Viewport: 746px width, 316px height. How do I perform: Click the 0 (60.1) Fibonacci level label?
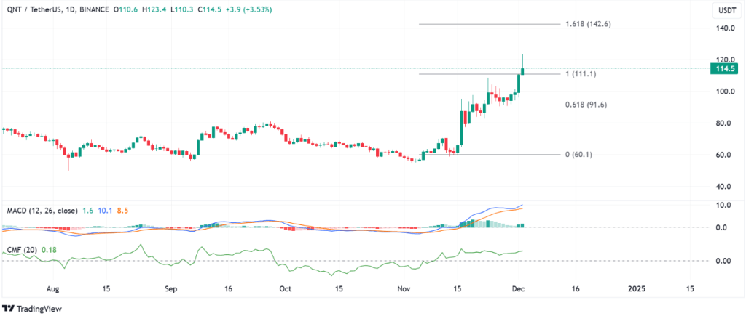[579, 155]
